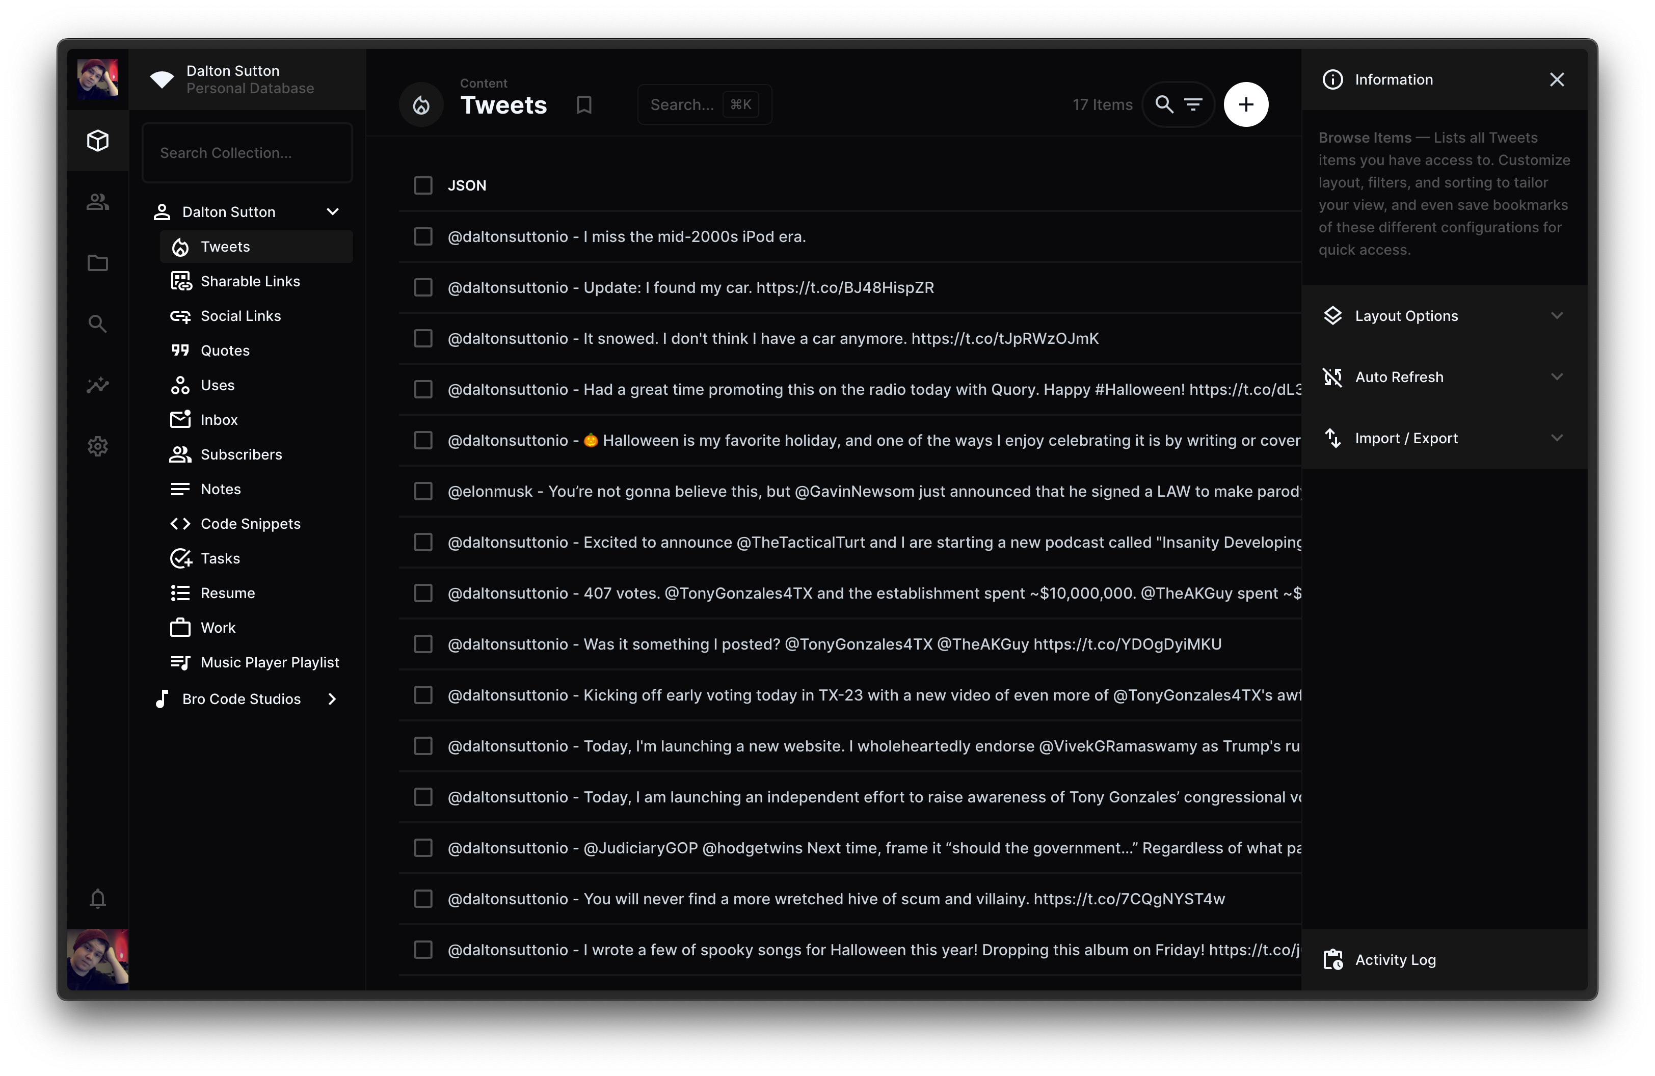Open the Insights chart icon in sidebar
Viewport: 1655px width, 1076px height.
pos(97,385)
